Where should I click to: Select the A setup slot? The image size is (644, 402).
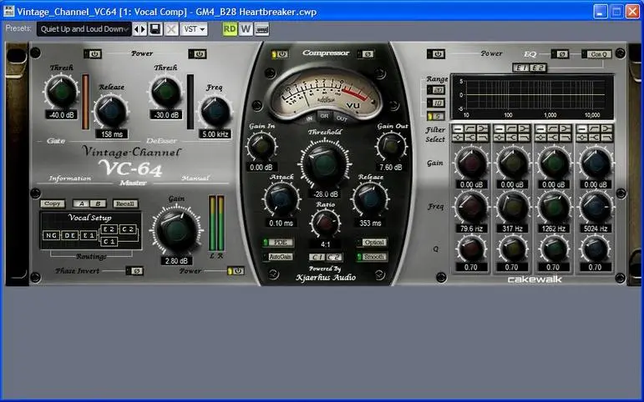coord(81,204)
